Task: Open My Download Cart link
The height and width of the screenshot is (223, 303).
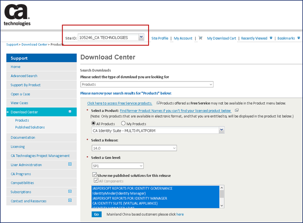Action: (222, 38)
